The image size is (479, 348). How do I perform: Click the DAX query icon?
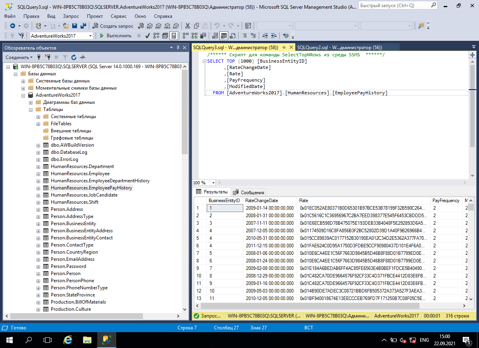pyautogui.click(x=175, y=26)
